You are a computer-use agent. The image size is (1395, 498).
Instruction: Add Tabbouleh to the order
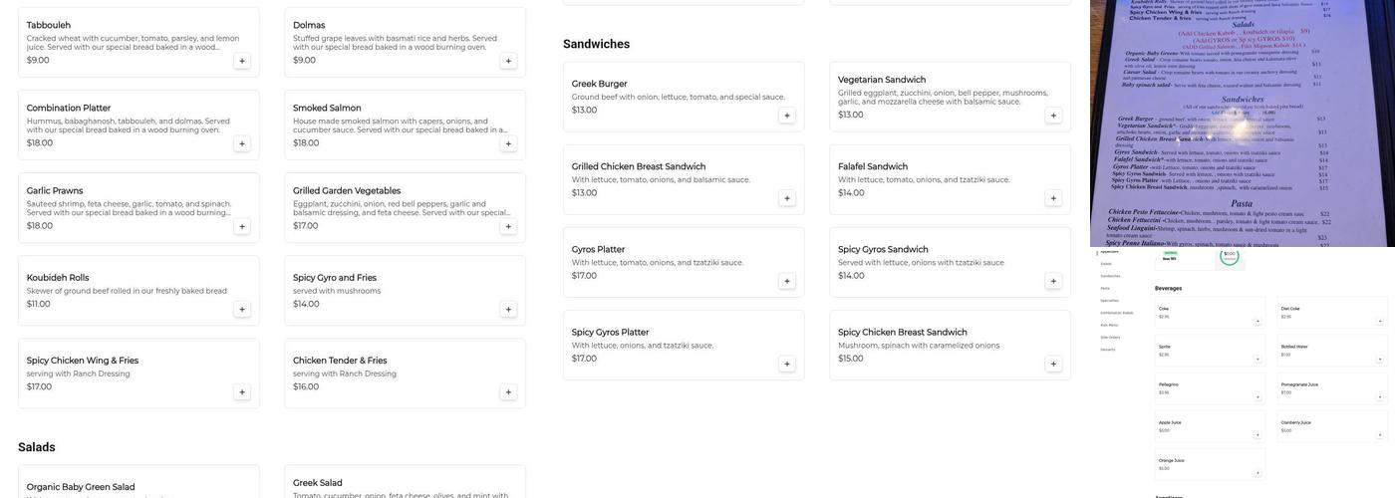pyautogui.click(x=242, y=61)
